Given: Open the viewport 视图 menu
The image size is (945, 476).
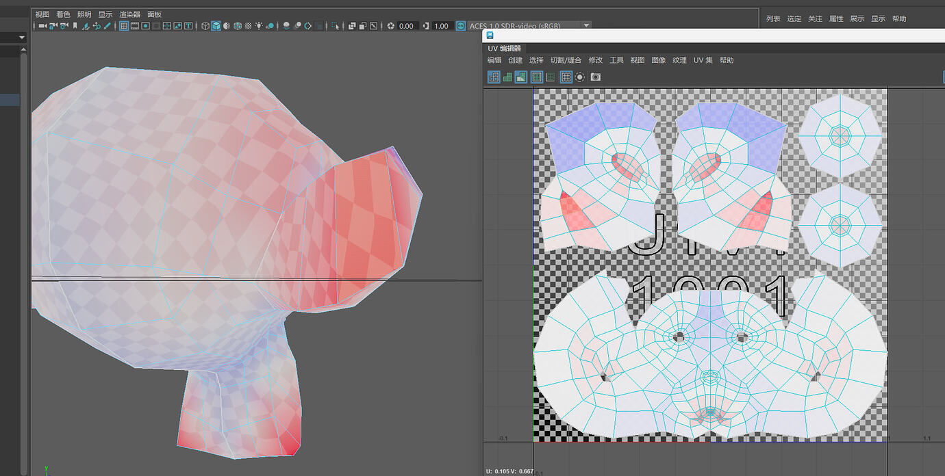Looking at the screenshot, I should pyautogui.click(x=42, y=14).
